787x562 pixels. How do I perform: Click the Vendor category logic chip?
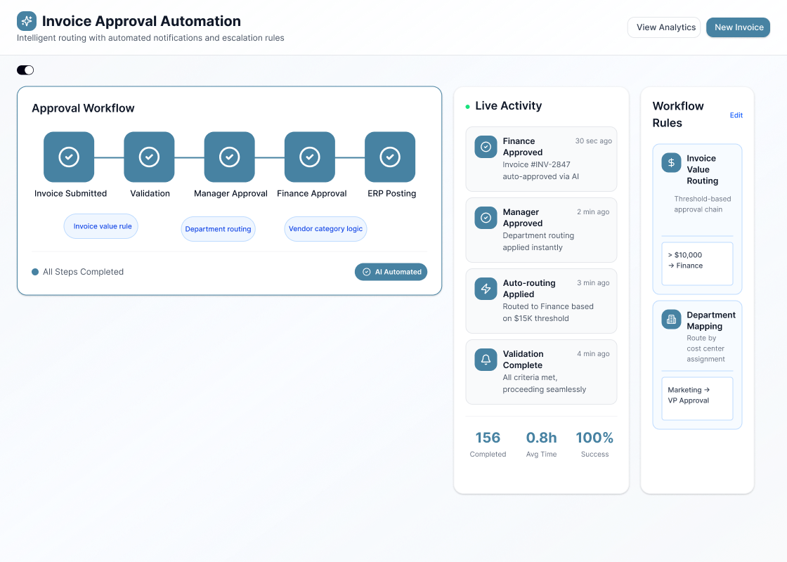point(325,229)
